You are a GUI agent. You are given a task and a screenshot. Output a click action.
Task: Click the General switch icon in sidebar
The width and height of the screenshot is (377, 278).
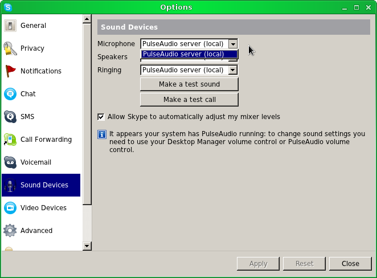pos(10,26)
